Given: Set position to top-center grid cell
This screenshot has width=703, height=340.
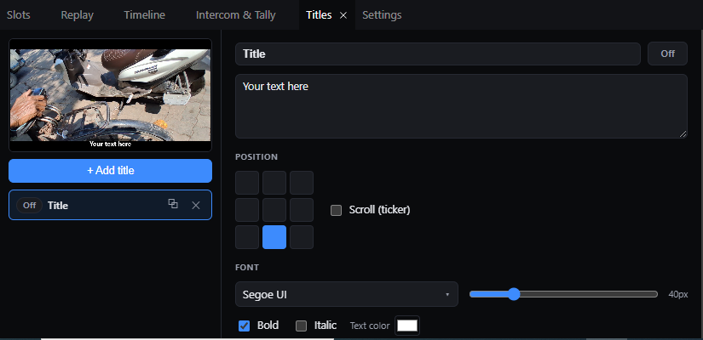Looking at the screenshot, I should point(274,183).
